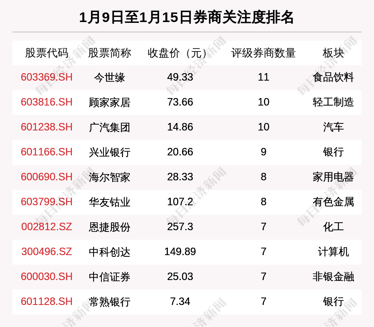Click broker count 10 in 广汽集团 row

[x=263, y=127]
